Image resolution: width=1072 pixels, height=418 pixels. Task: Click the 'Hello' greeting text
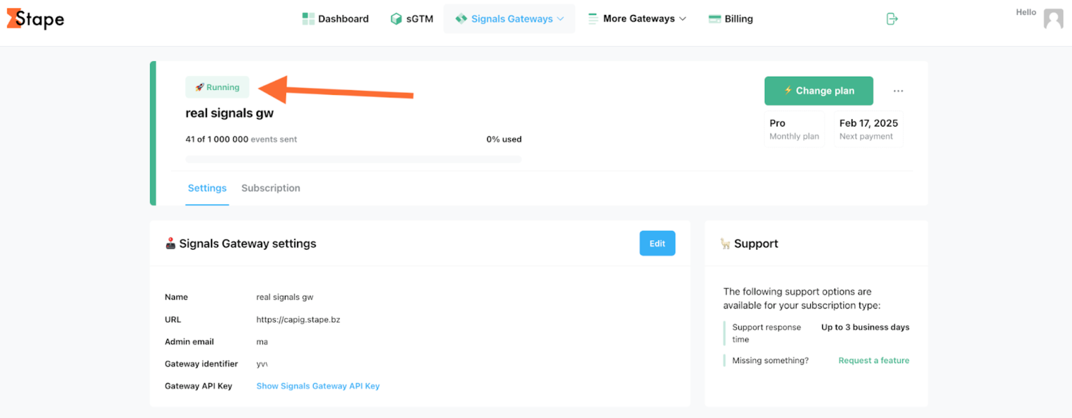point(1026,12)
